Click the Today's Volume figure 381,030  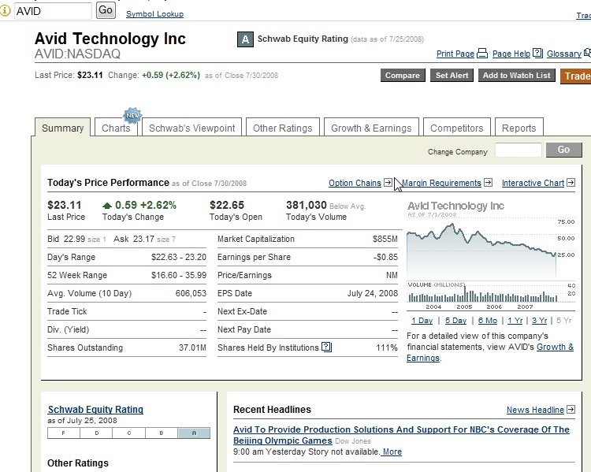(306, 205)
